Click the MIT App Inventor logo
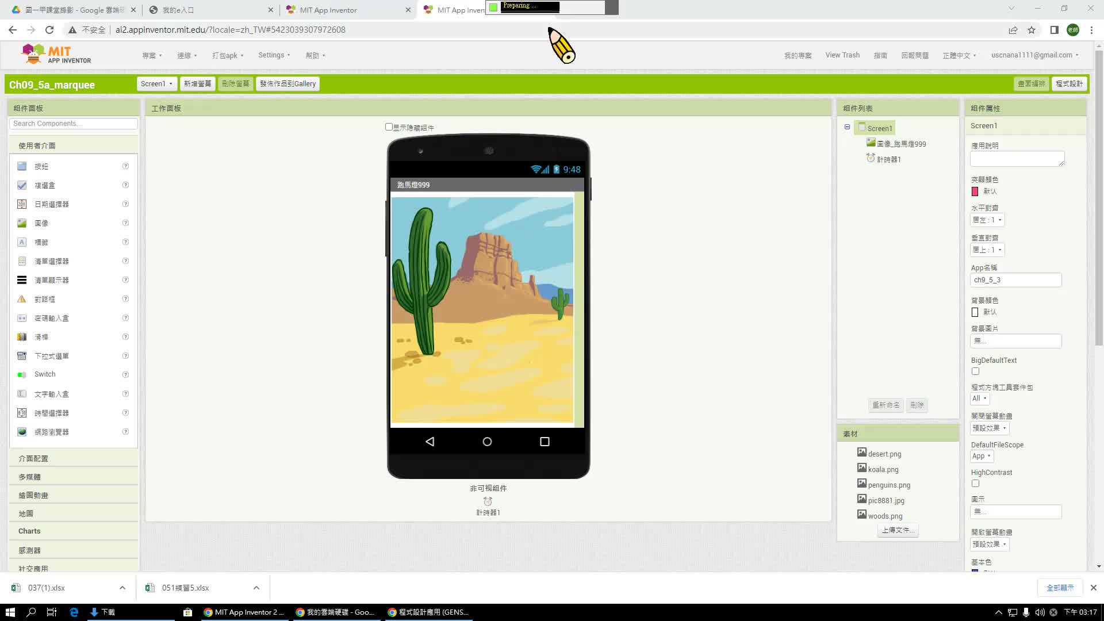 (56, 55)
